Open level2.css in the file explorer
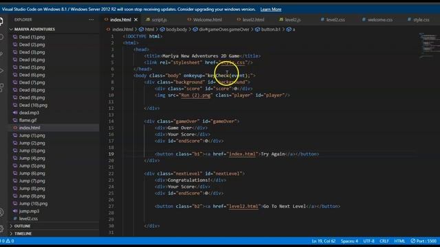Image resolution: width=440 pixels, height=247 pixels. click(x=28, y=218)
